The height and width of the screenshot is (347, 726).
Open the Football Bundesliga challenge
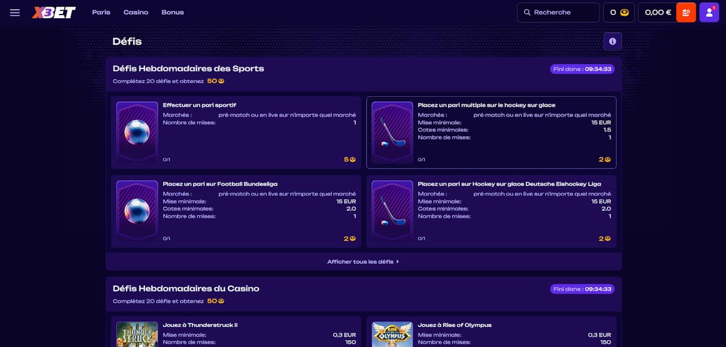pos(237,211)
